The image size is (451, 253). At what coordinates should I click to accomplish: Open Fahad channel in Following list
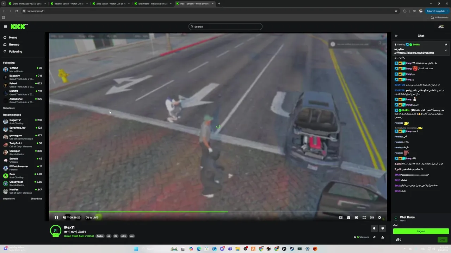click(23, 85)
